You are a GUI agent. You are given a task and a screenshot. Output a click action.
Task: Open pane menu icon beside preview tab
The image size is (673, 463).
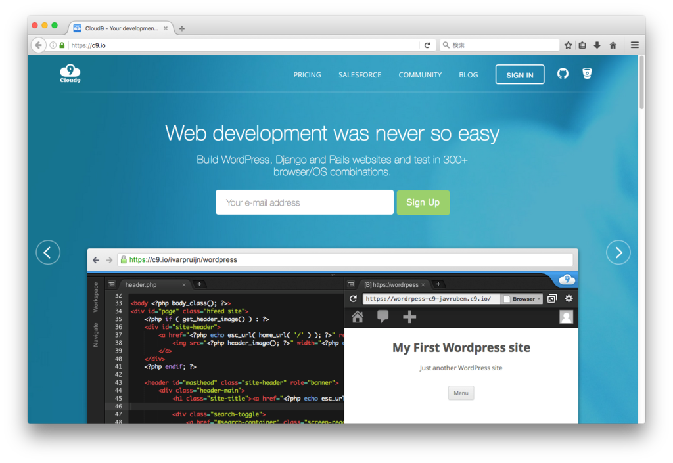click(351, 284)
